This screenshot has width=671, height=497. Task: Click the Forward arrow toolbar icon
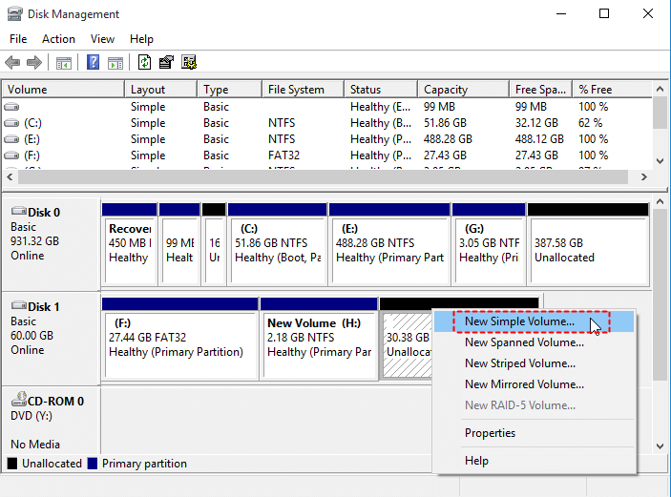click(x=34, y=63)
